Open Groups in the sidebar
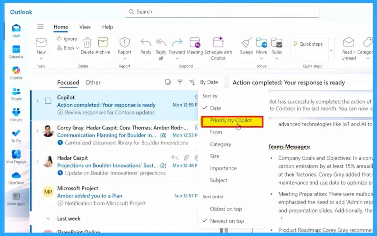 coord(16,115)
